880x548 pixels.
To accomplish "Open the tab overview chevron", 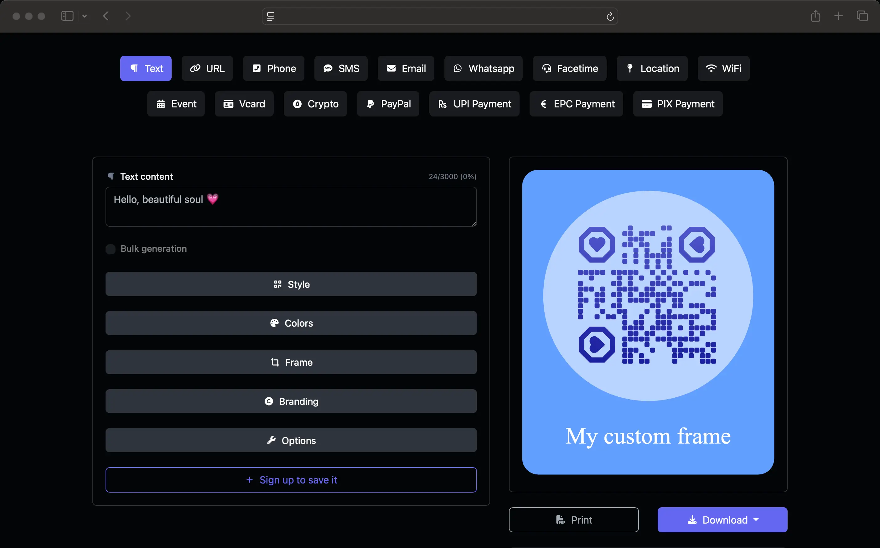I will coord(85,16).
